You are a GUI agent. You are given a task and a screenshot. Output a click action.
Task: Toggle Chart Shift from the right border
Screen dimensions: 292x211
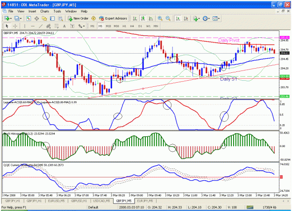(186, 18)
